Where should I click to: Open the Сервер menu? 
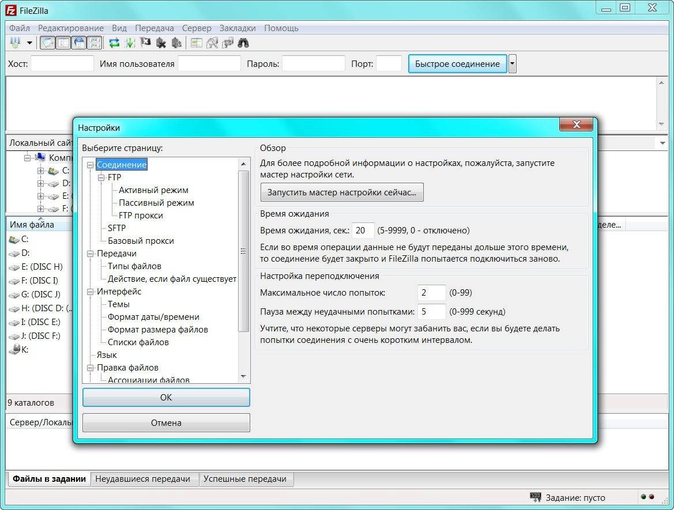point(197,28)
